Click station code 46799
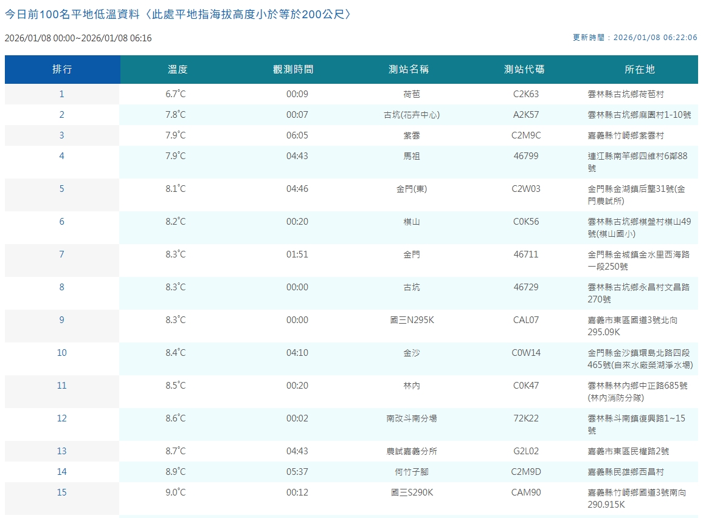706x518 pixels. 526,156
